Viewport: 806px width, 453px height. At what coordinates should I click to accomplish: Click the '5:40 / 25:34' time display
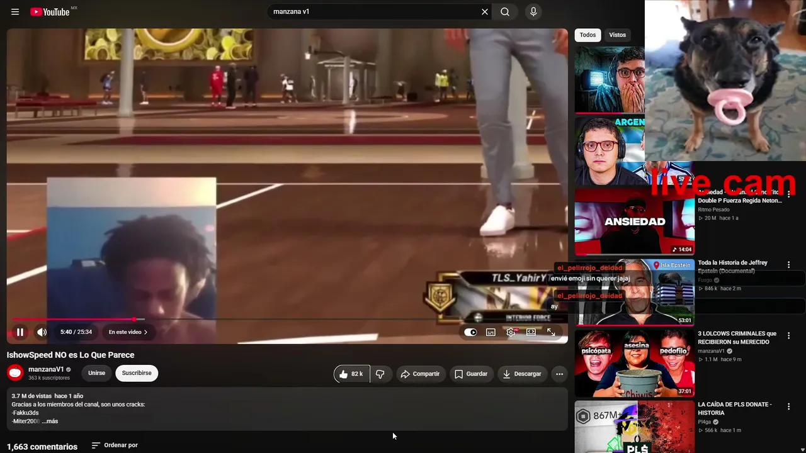point(76,332)
